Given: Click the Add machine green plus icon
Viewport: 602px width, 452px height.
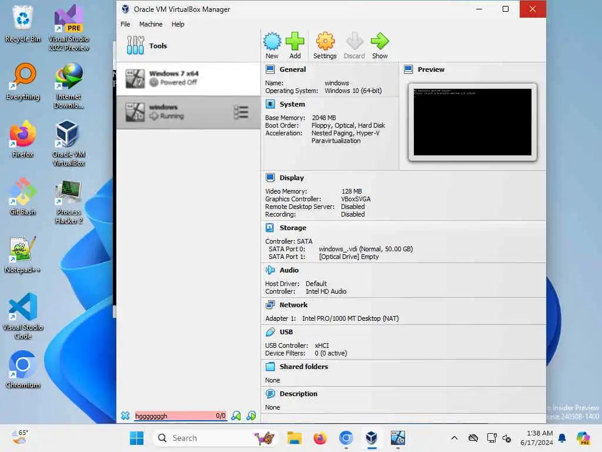Looking at the screenshot, I should (295, 41).
